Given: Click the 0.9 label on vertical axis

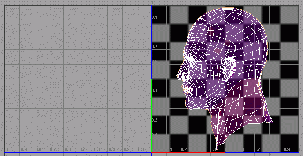Looking at the screenshot, I should [x=155, y=17].
